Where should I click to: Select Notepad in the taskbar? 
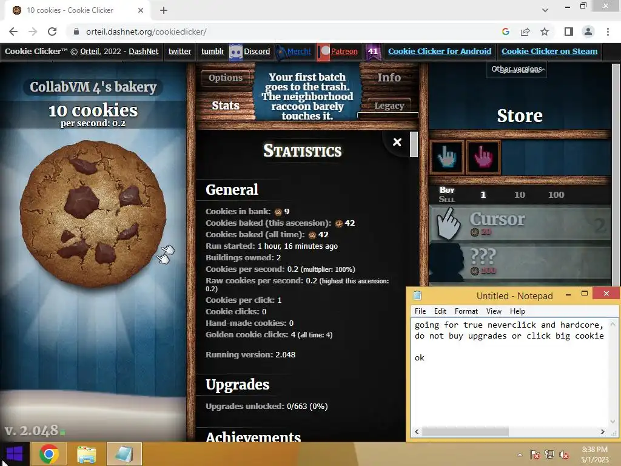click(x=124, y=454)
